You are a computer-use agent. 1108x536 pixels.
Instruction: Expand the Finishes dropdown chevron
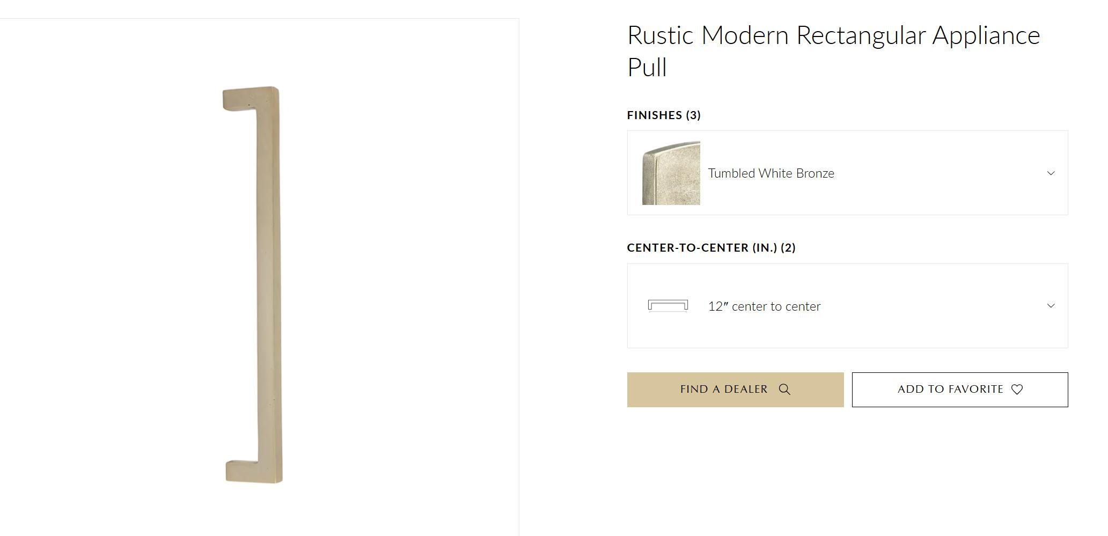tap(1051, 173)
